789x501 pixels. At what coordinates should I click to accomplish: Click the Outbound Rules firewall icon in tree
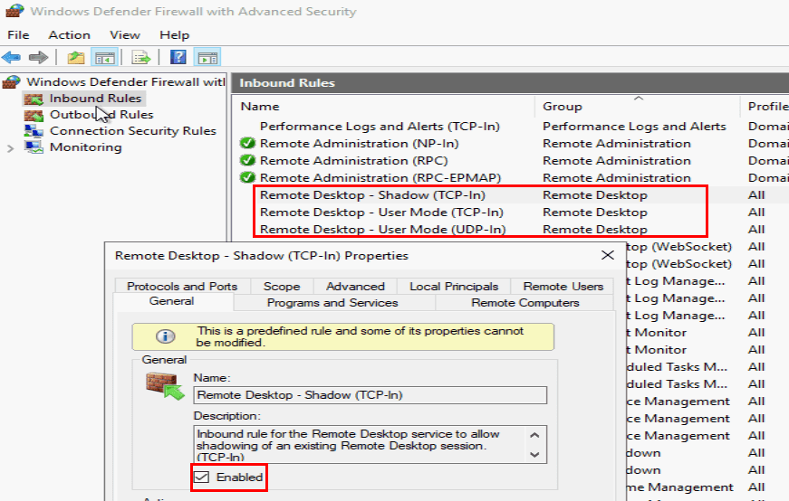point(34,115)
